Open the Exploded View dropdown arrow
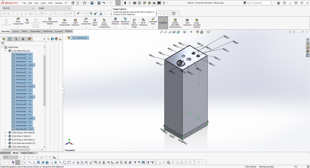The height and width of the screenshot is (168, 310). 153,27
